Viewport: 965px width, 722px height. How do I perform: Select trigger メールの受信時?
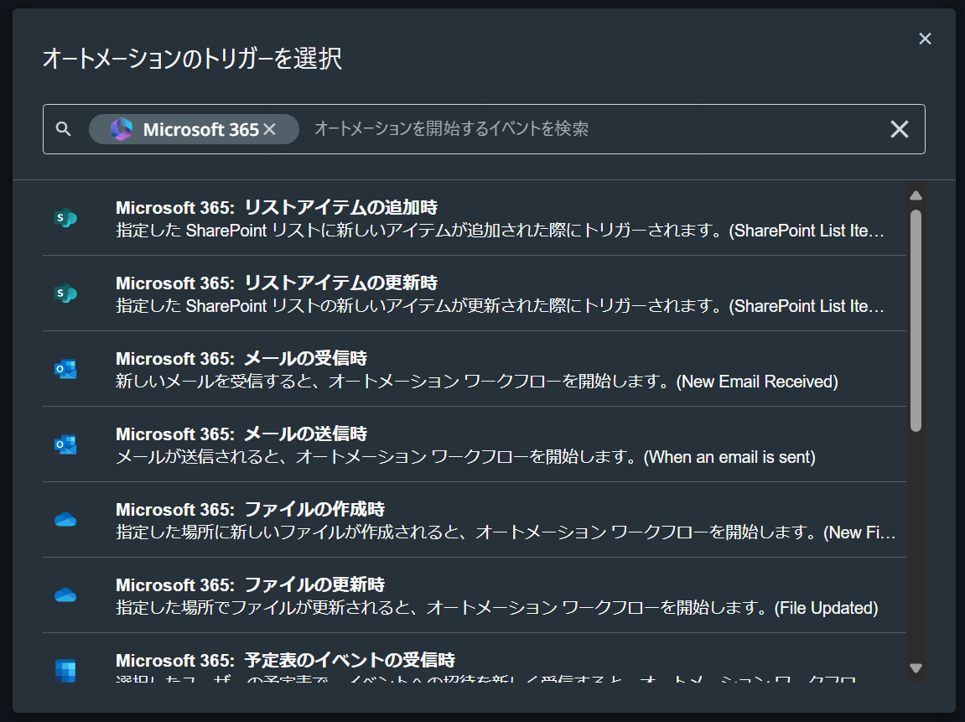(474, 369)
